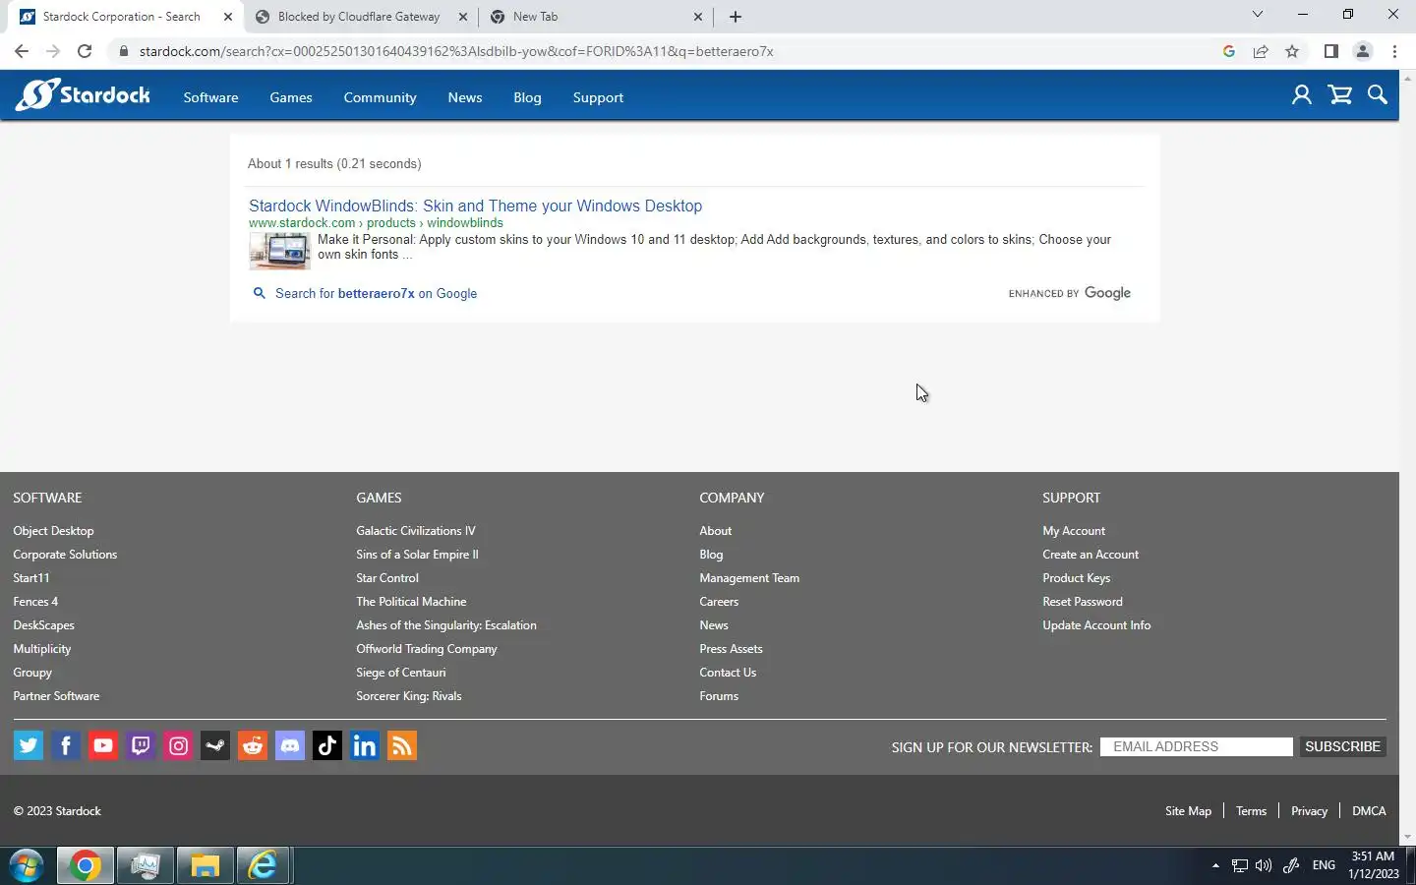Click the share page icon
The image size is (1416, 885).
click(1261, 51)
